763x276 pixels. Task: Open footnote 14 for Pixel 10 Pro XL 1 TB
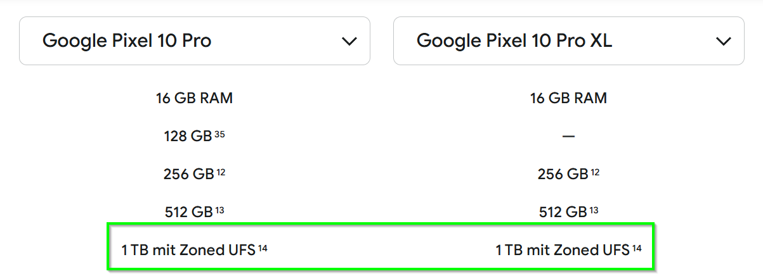click(x=637, y=248)
